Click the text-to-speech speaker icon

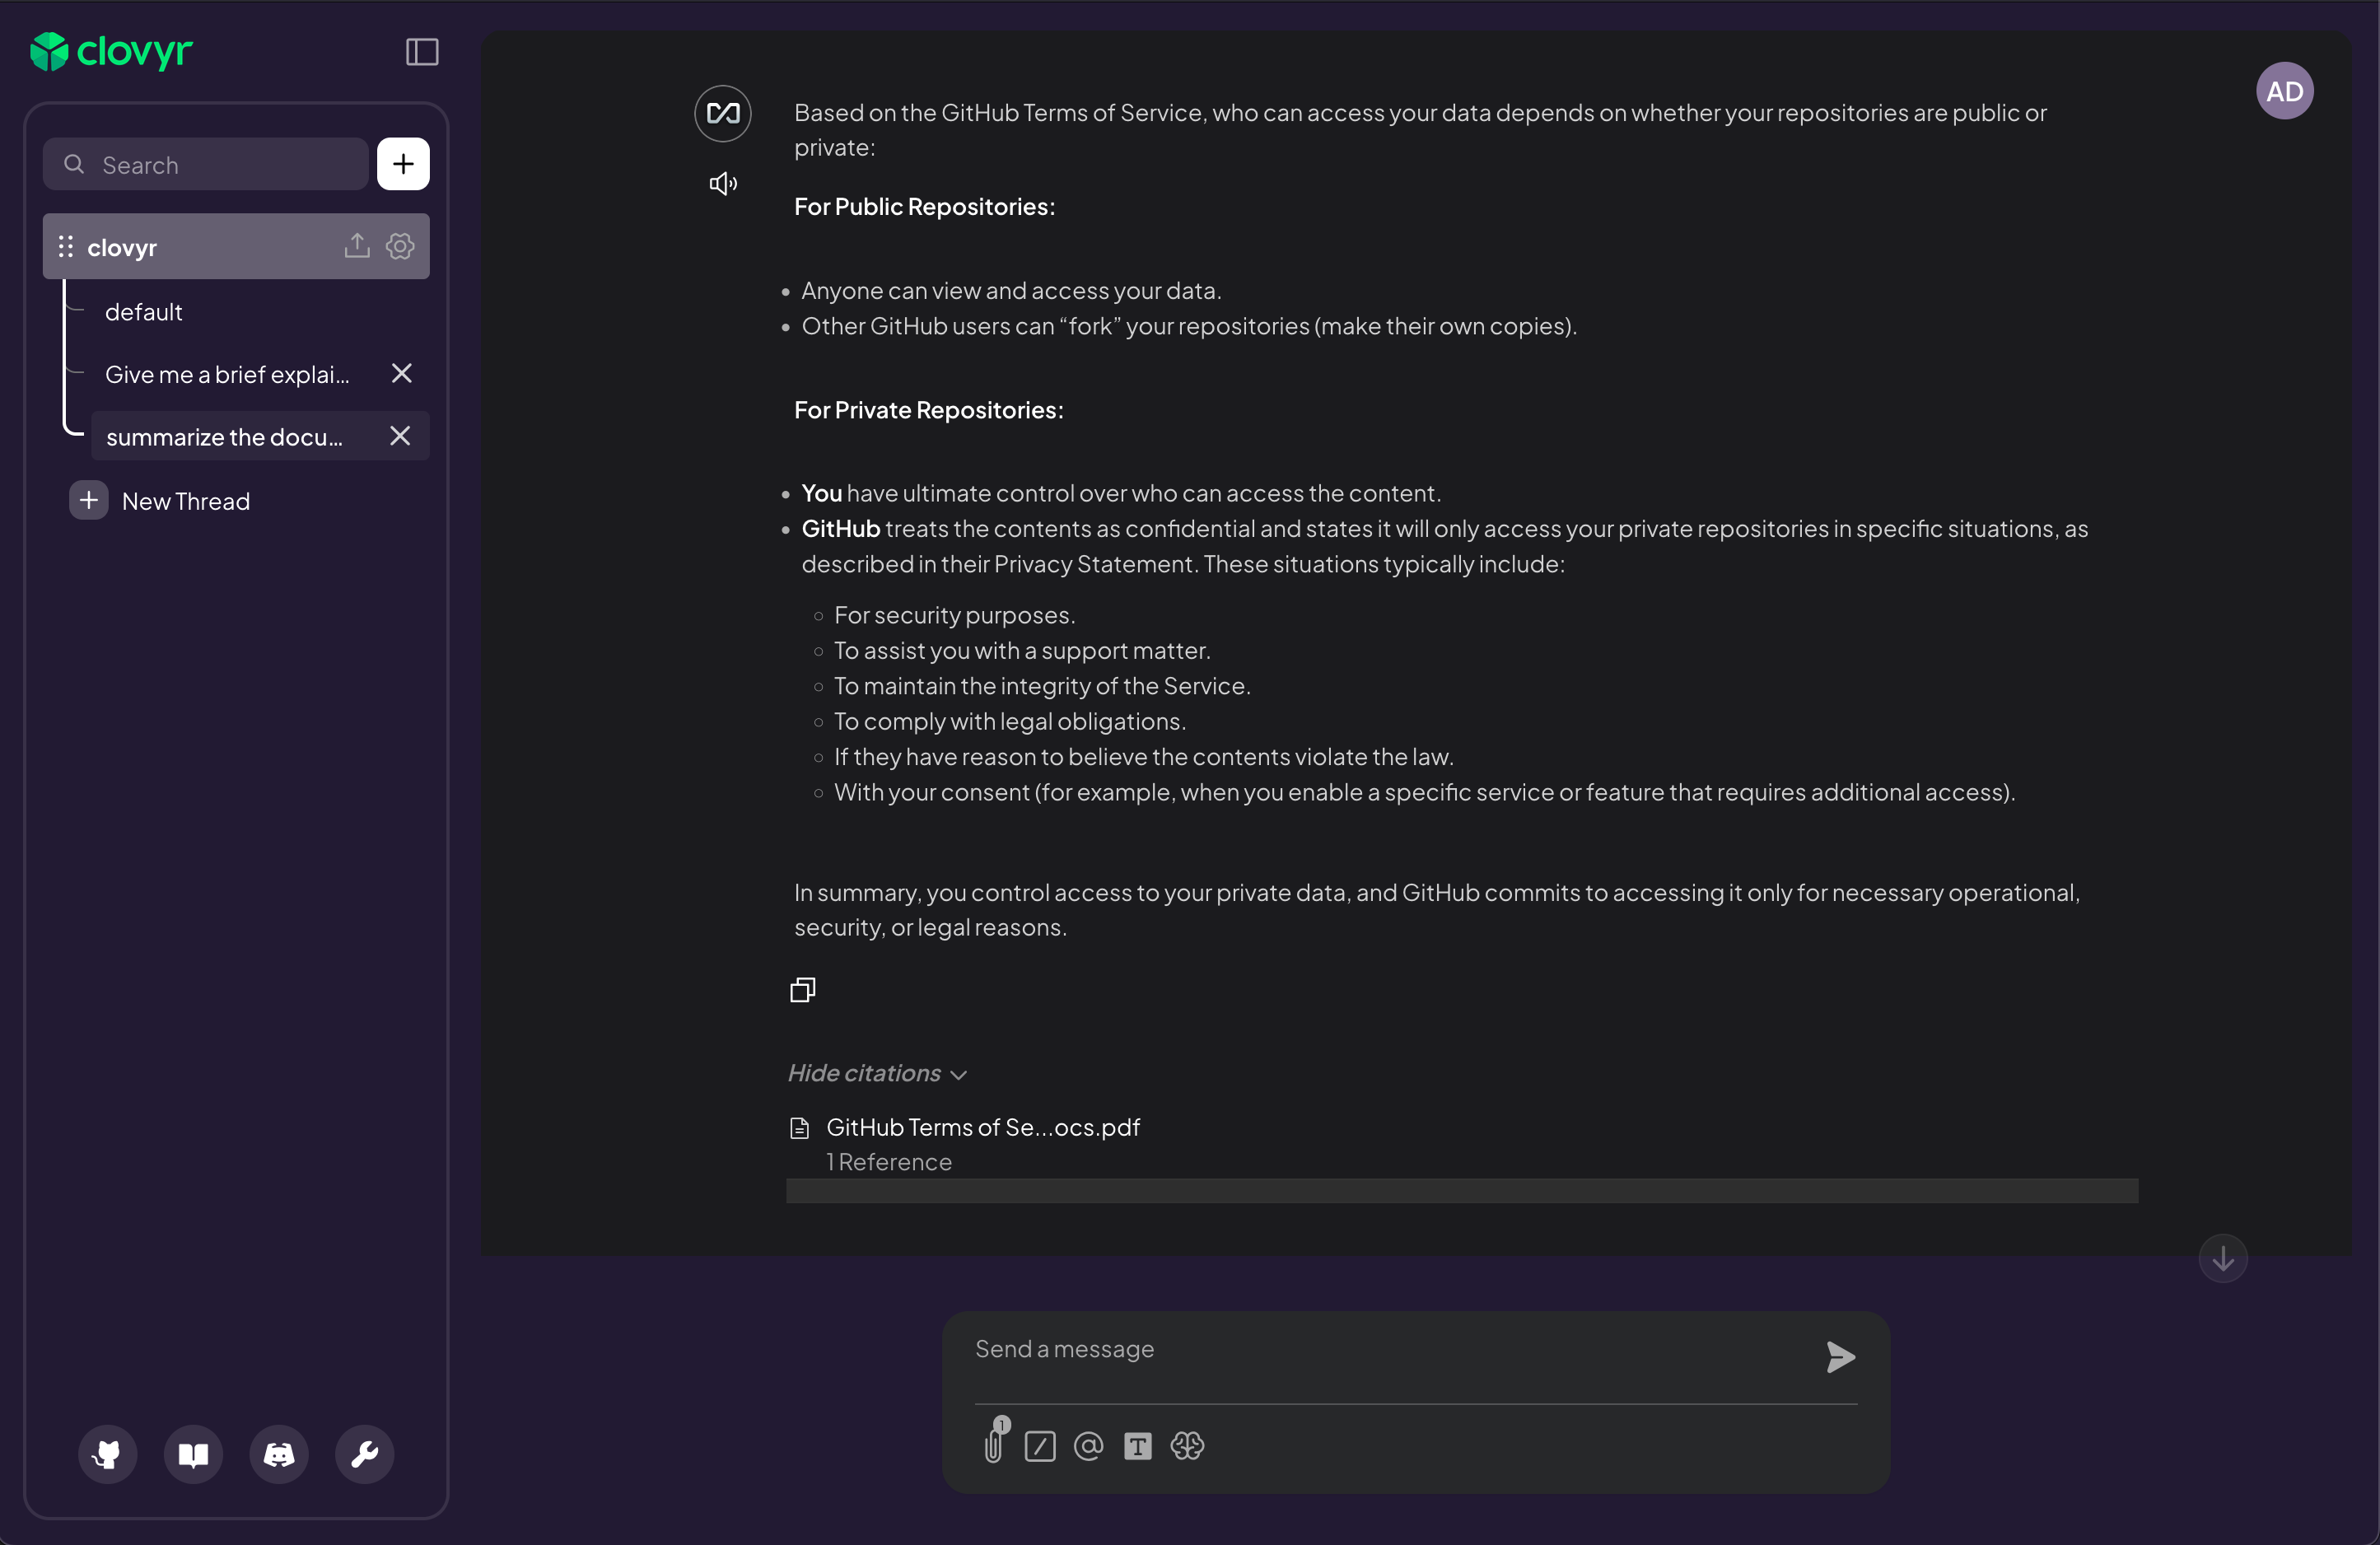(723, 184)
